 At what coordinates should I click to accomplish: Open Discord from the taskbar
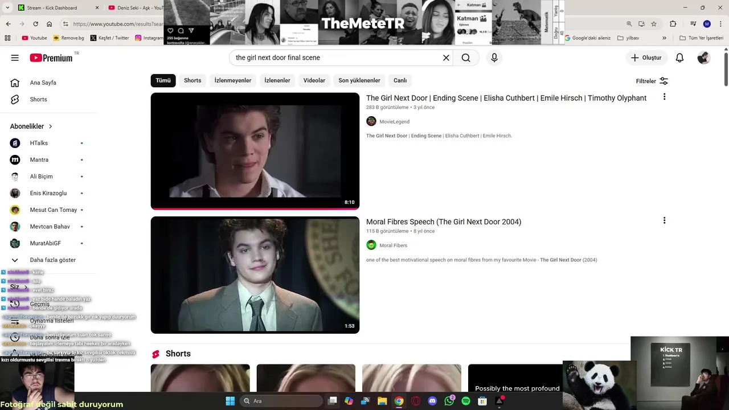(432, 401)
